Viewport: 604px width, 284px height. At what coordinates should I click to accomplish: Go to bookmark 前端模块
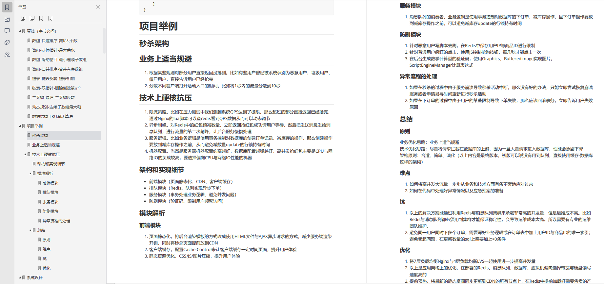tap(50, 183)
